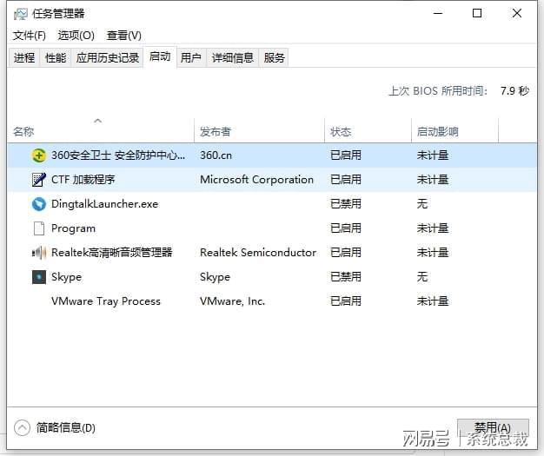The width and height of the screenshot is (544, 456).
Task: Click the Realtek speaker icon
Action: coord(39,253)
